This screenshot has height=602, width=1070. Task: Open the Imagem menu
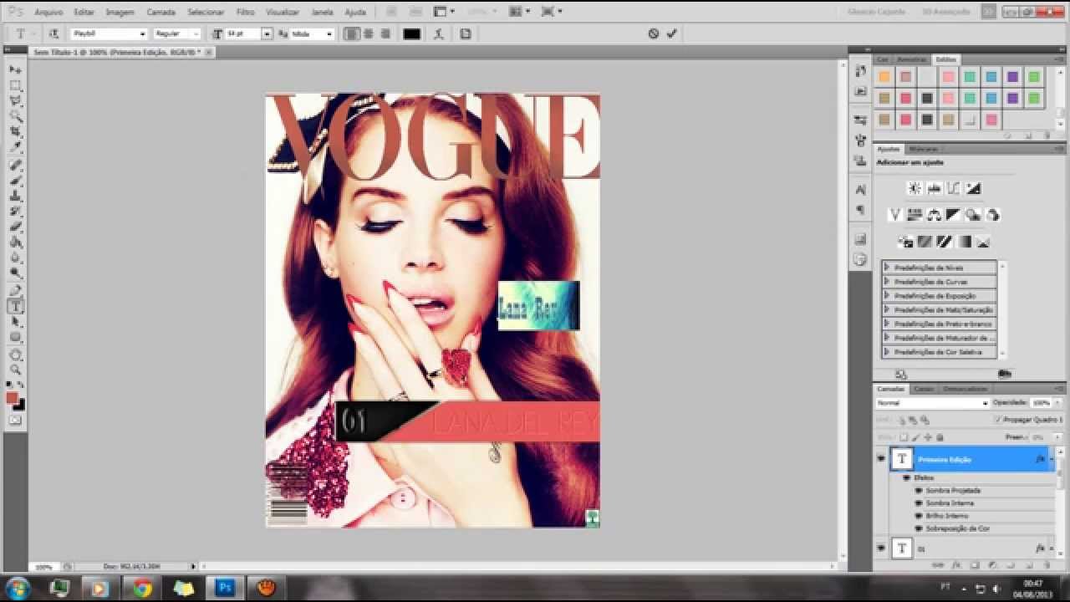pyautogui.click(x=120, y=13)
